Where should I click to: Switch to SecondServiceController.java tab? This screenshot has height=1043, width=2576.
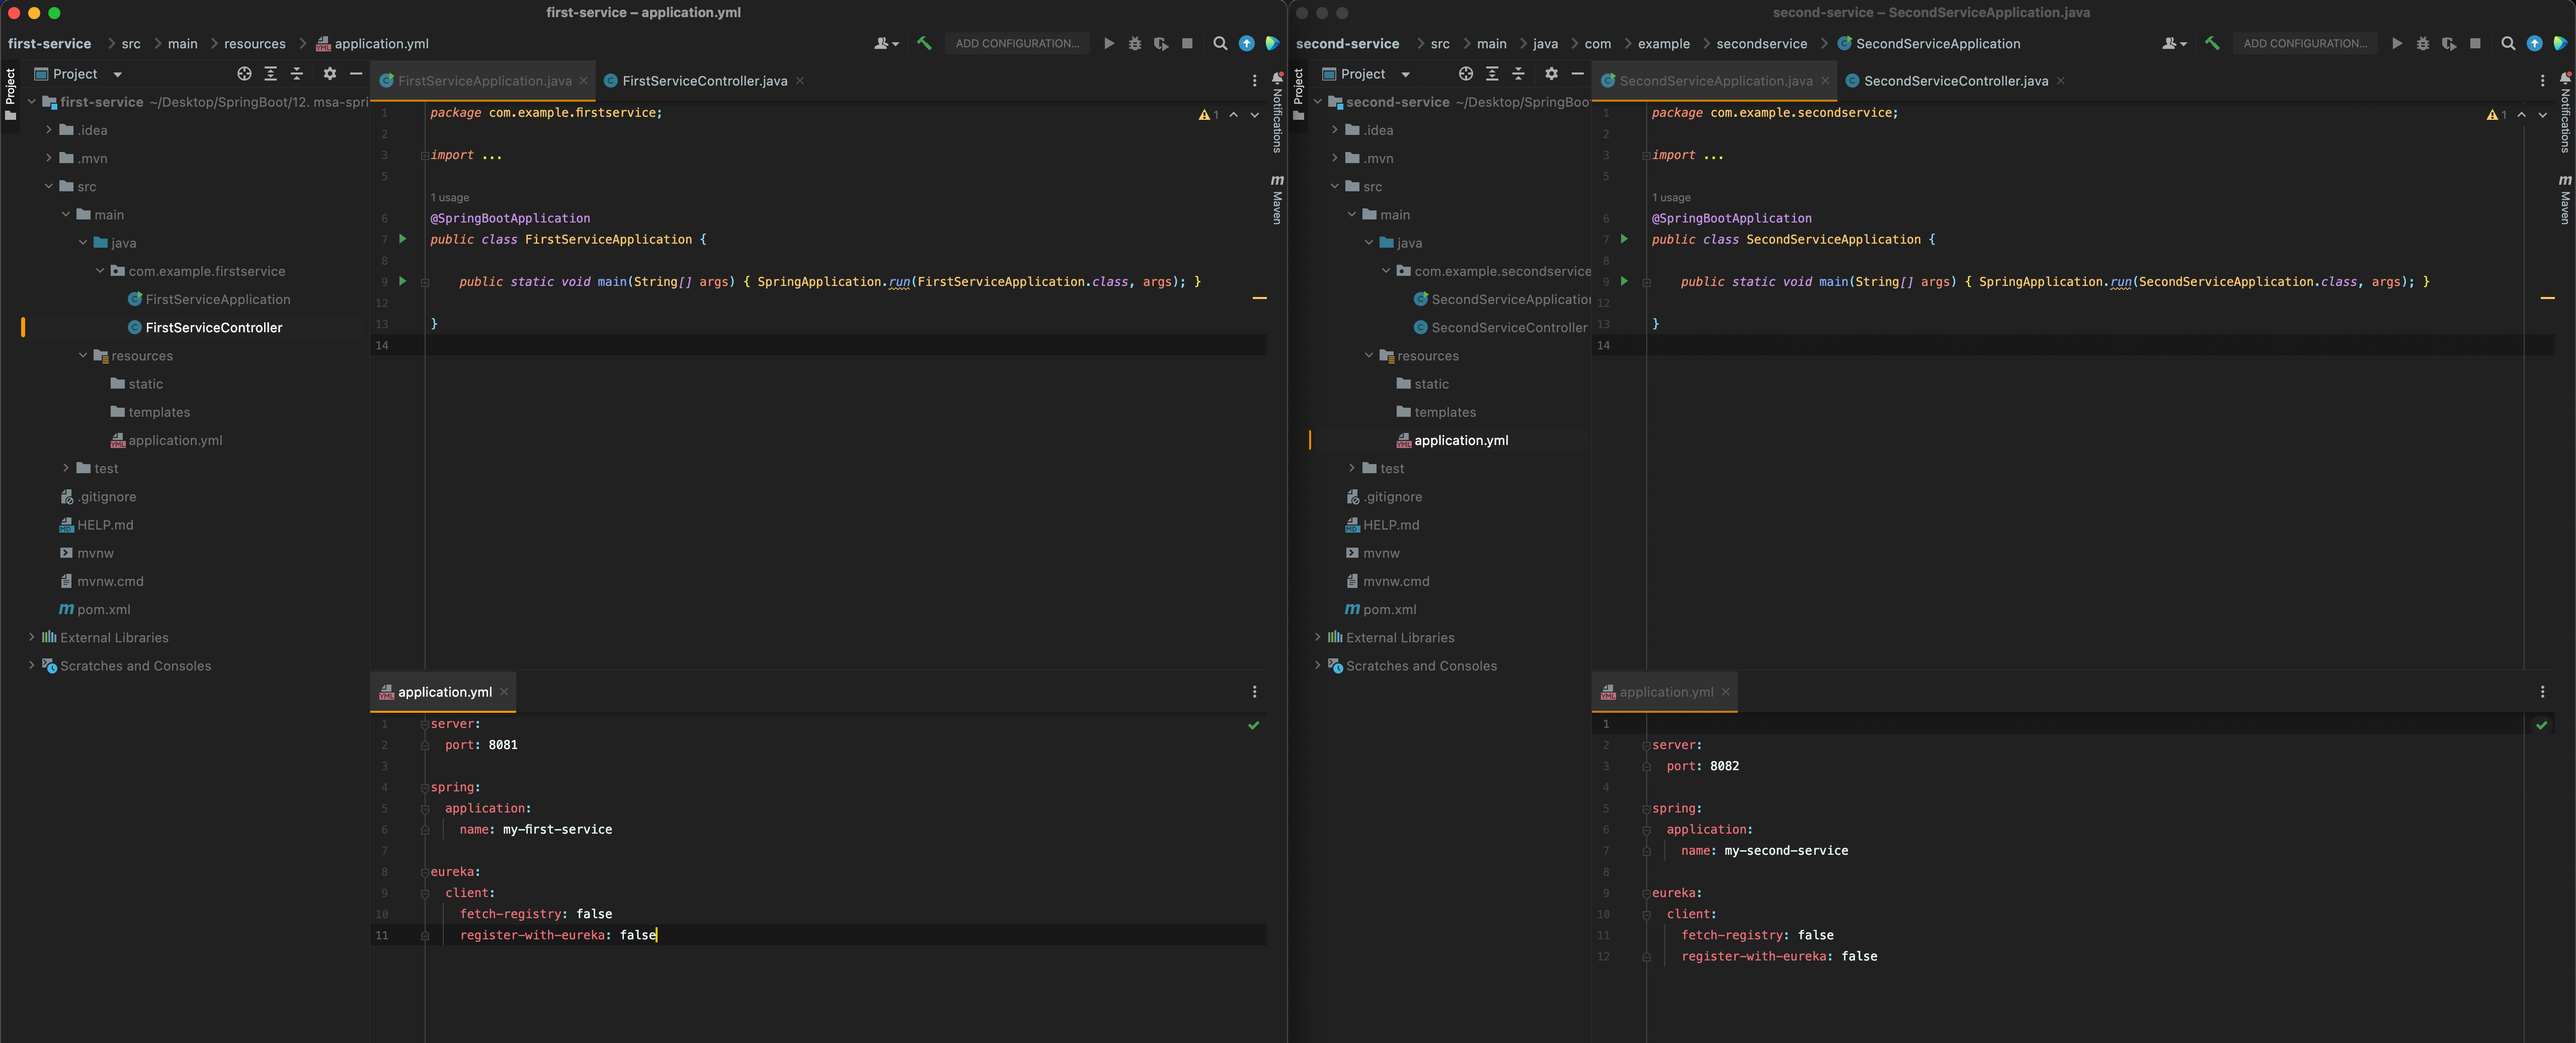(1955, 81)
